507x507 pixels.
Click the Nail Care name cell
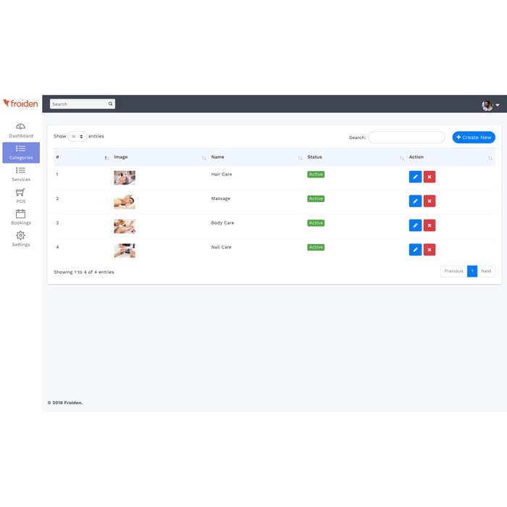(x=221, y=247)
